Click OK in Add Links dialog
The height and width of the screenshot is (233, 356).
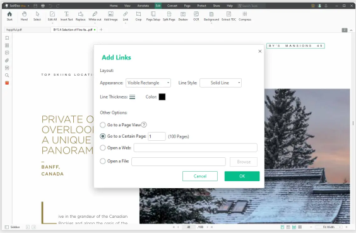point(242,176)
